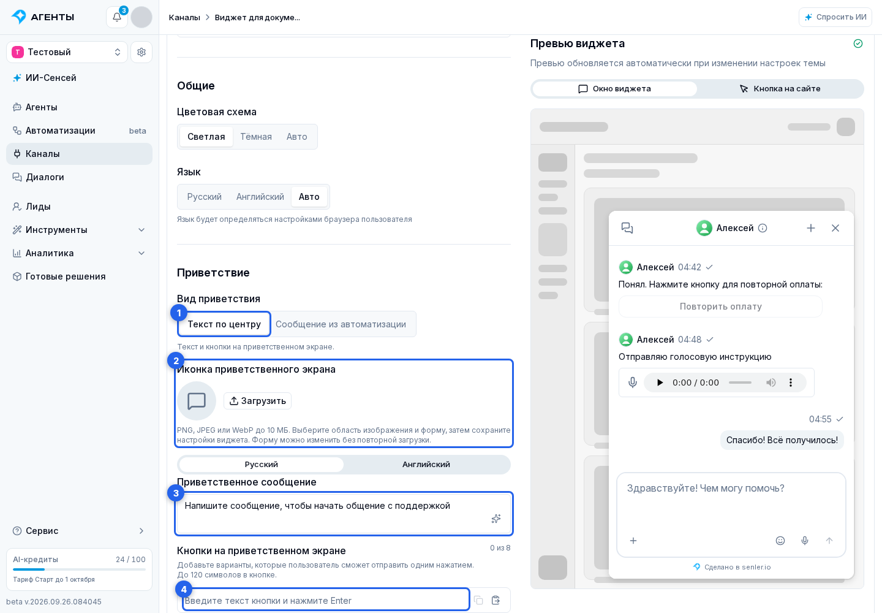Open the emoji picker in widget
Screen dimensions: 882x613
[780, 541]
